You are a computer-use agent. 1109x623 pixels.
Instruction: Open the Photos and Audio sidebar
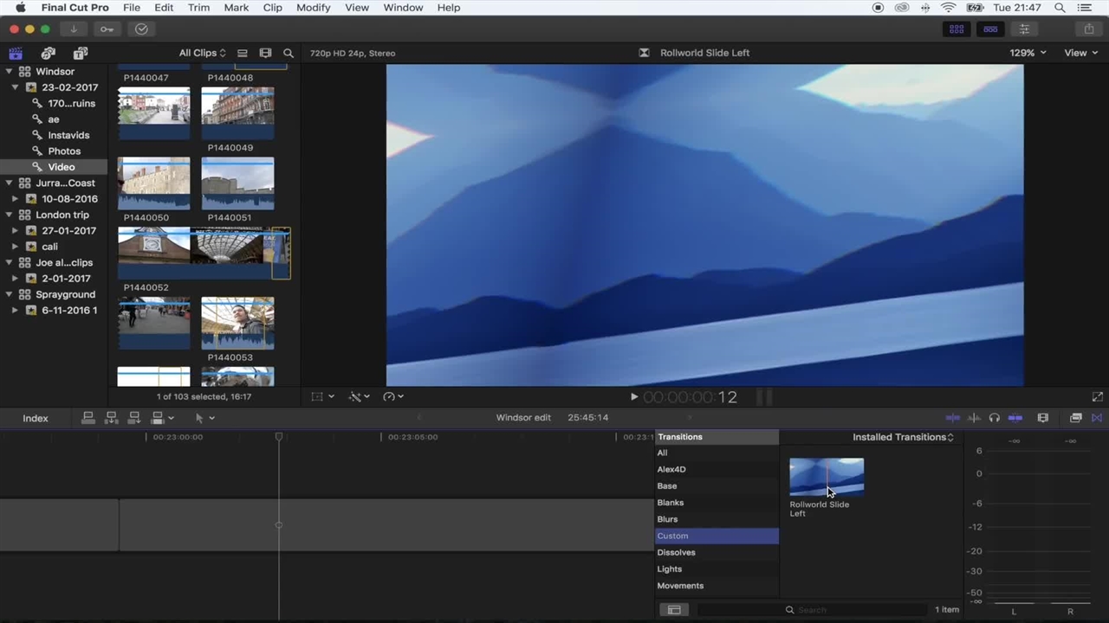point(49,54)
